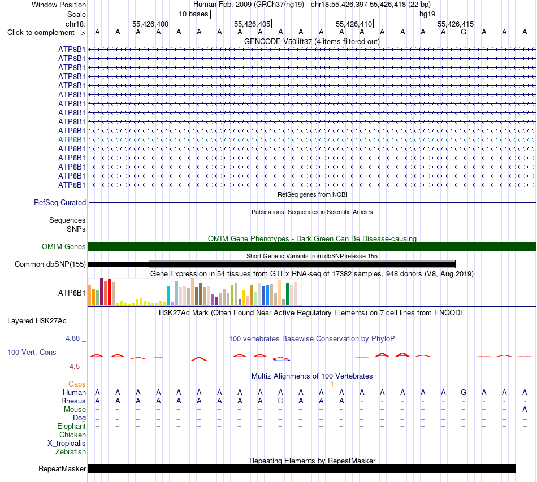Image resolution: width=537 pixels, height=482 pixels.
Task: Click the black Common dbSNP variant bar
Action: pyautogui.click(x=271, y=264)
